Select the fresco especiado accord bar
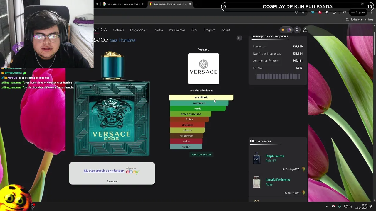This screenshot has height=211, width=376. (x=191, y=114)
